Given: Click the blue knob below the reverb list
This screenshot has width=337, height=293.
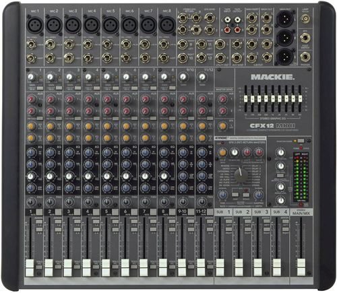Looking at the screenshot, I should coord(222,195).
